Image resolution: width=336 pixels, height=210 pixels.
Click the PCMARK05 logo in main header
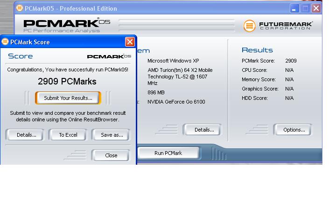point(67,23)
